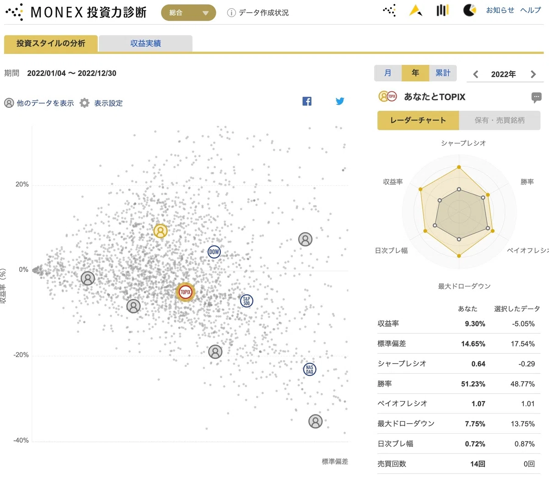549x478 pixels.
Task: Open データ作成状況 info
Action: coord(258,13)
